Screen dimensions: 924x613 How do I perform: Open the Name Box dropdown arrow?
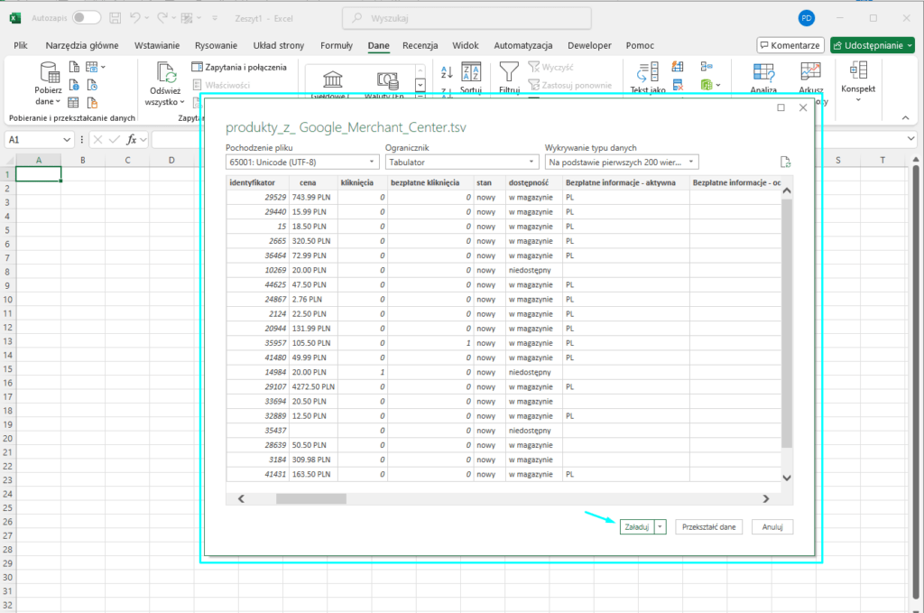(x=67, y=140)
